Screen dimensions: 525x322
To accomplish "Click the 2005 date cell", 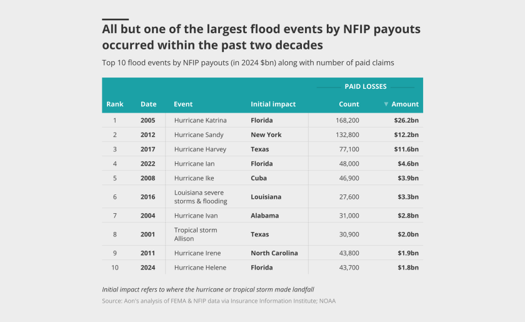I will pyautogui.click(x=147, y=120).
